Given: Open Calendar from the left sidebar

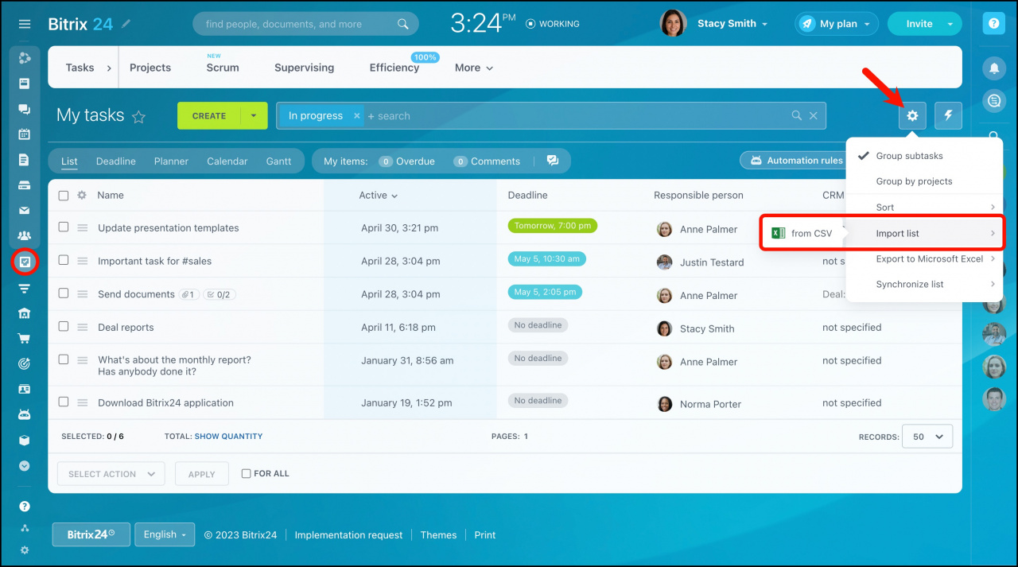Looking at the screenshot, I should point(25,134).
